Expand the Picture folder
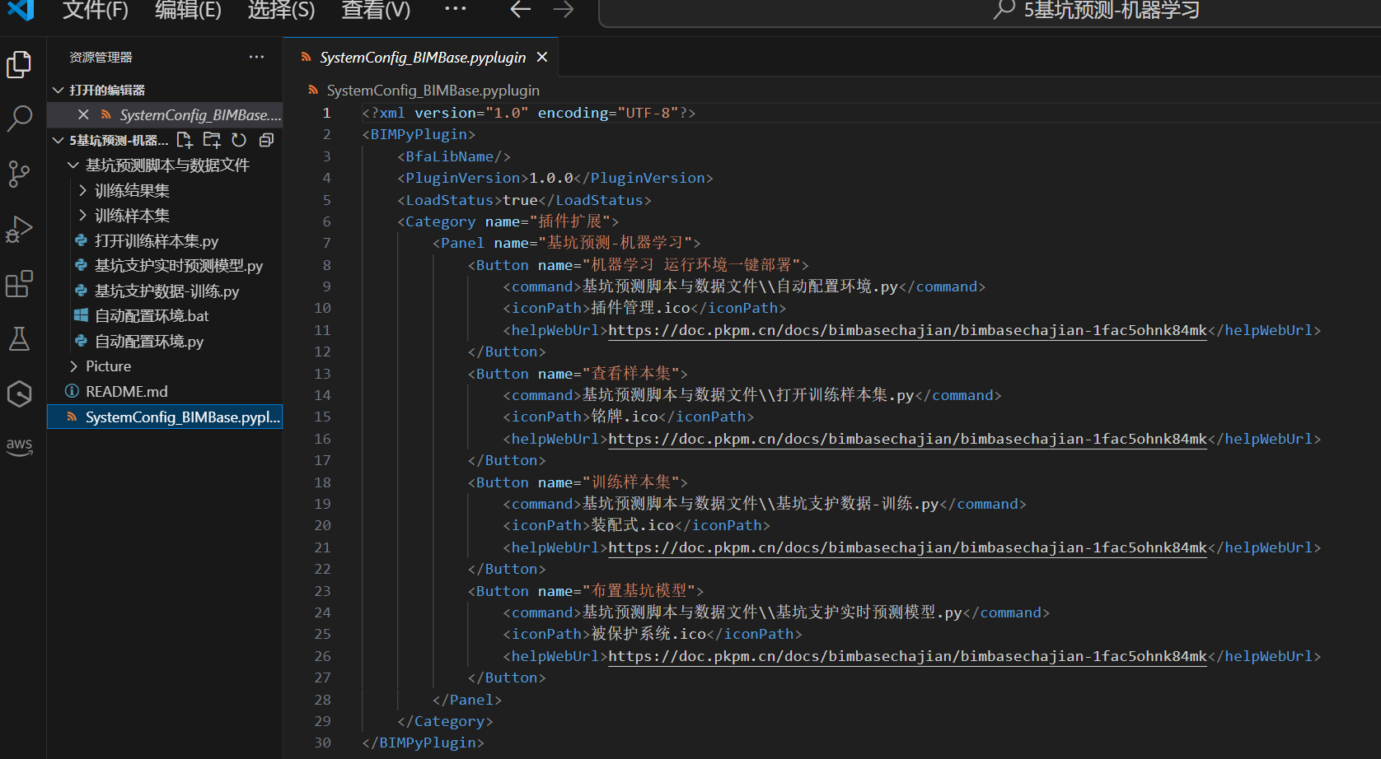The height and width of the screenshot is (759, 1381). point(108,366)
